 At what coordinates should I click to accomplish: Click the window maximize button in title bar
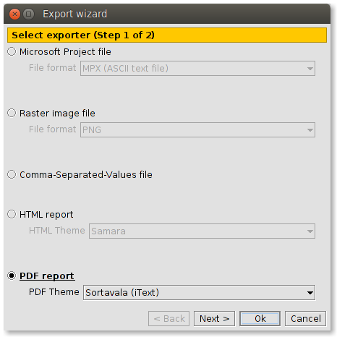[29, 14]
